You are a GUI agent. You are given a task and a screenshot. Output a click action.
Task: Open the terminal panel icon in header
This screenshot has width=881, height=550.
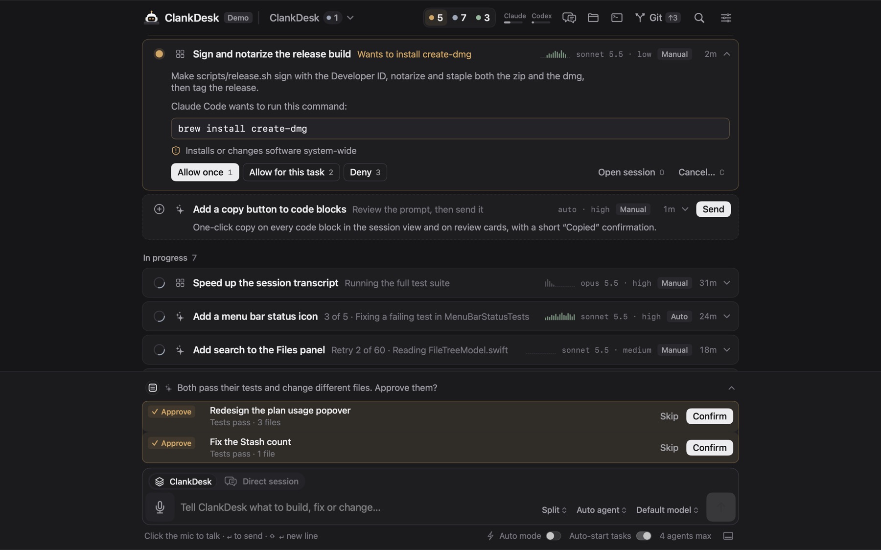(617, 18)
